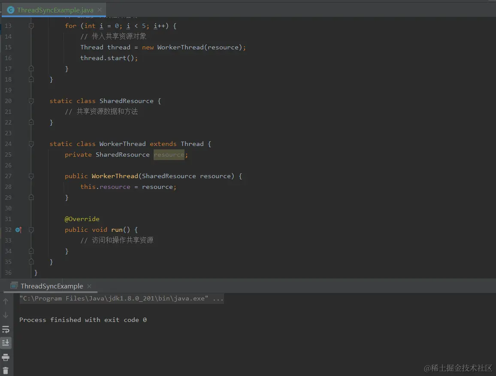Collapse the WorkerThread class on line 24
The width and height of the screenshot is (496, 376).
pos(31,144)
